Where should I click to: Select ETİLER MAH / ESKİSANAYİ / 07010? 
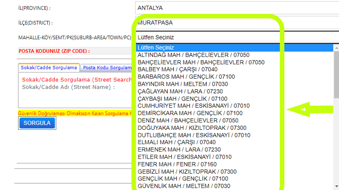coord(184,157)
